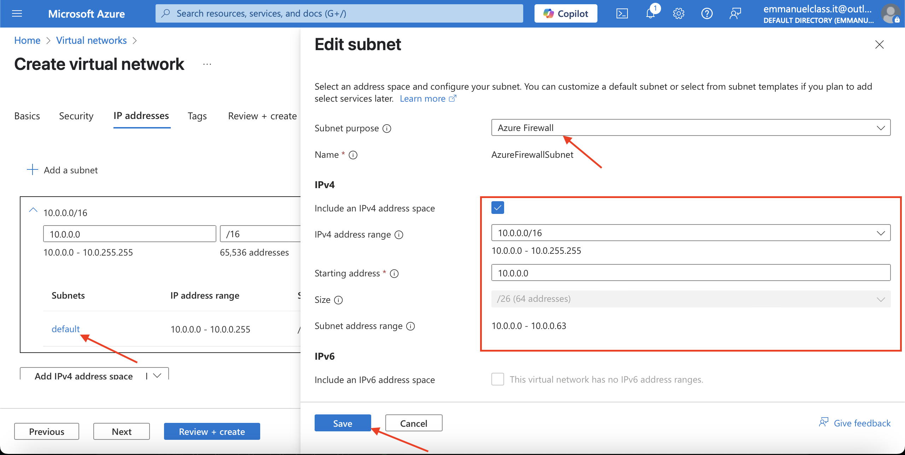Image resolution: width=905 pixels, height=455 pixels.
Task: Open the help question mark menu
Action: pyautogui.click(x=707, y=14)
